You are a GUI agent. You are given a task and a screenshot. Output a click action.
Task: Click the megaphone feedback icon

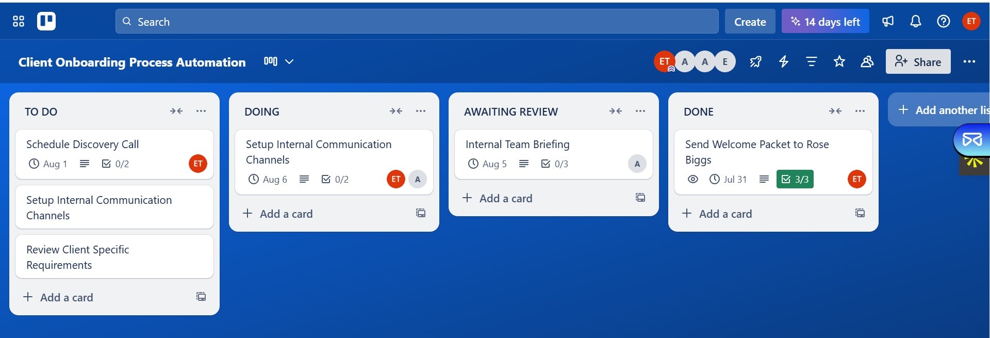tap(887, 21)
